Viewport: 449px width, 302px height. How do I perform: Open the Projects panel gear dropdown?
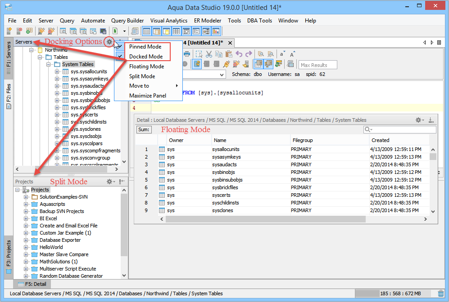(x=110, y=182)
